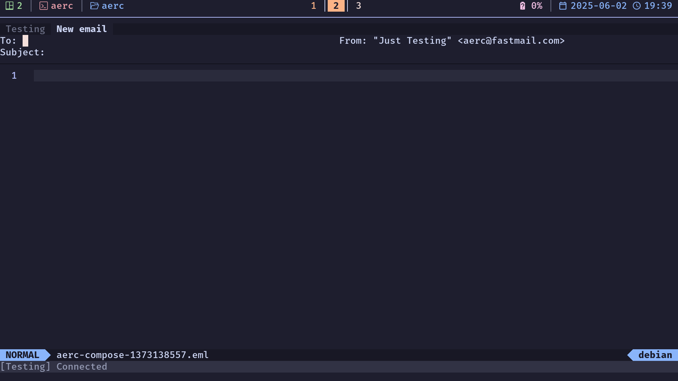Click the window count 2 in top bar
The width and height of the screenshot is (678, 381).
click(20, 6)
